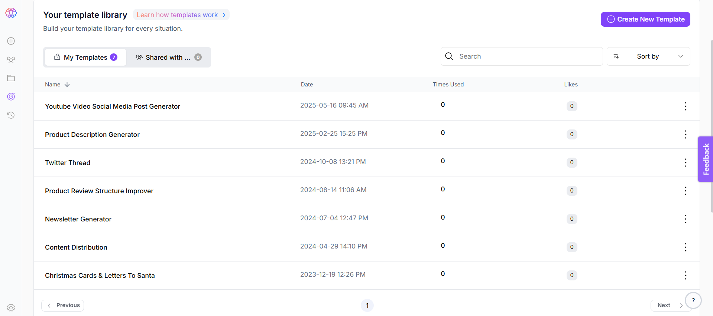Click the page vertical scrollbar
The height and width of the screenshot is (316, 713).
[712, 126]
